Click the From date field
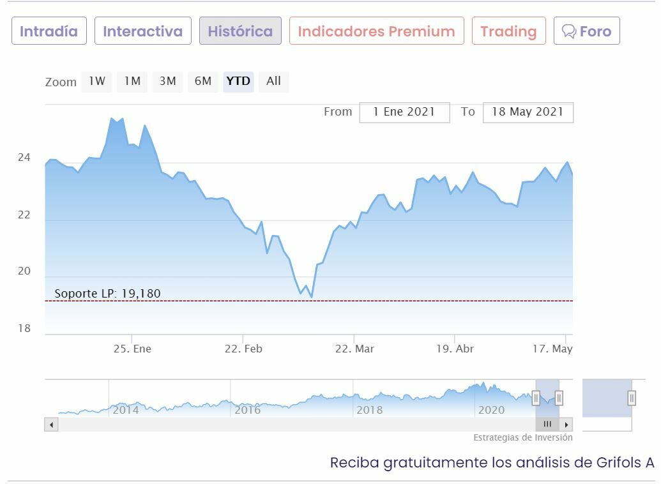This screenshot has width=661, height=484. point(404,112)
